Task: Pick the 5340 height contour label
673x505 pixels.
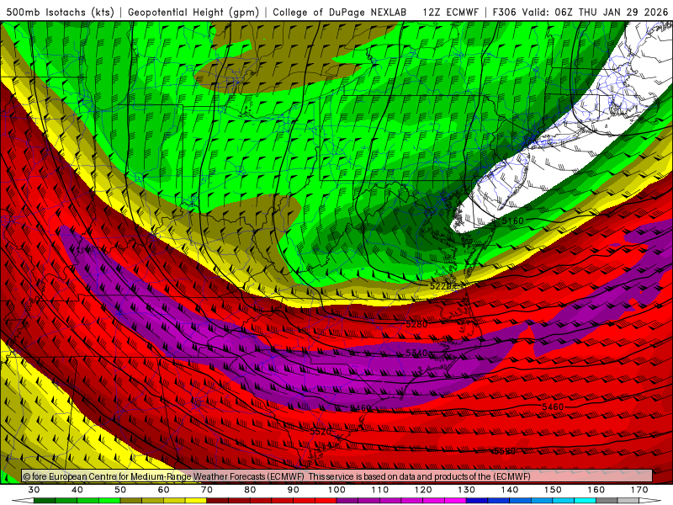Action: coord(416,353)
